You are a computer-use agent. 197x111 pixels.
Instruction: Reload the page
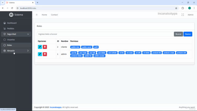[12, 8]
